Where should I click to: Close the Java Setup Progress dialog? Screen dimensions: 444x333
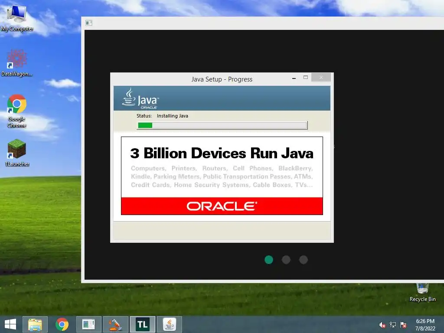coord(321,77)
